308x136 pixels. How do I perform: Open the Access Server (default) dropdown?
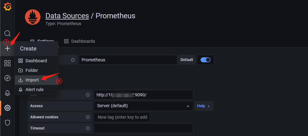point(143,106)
